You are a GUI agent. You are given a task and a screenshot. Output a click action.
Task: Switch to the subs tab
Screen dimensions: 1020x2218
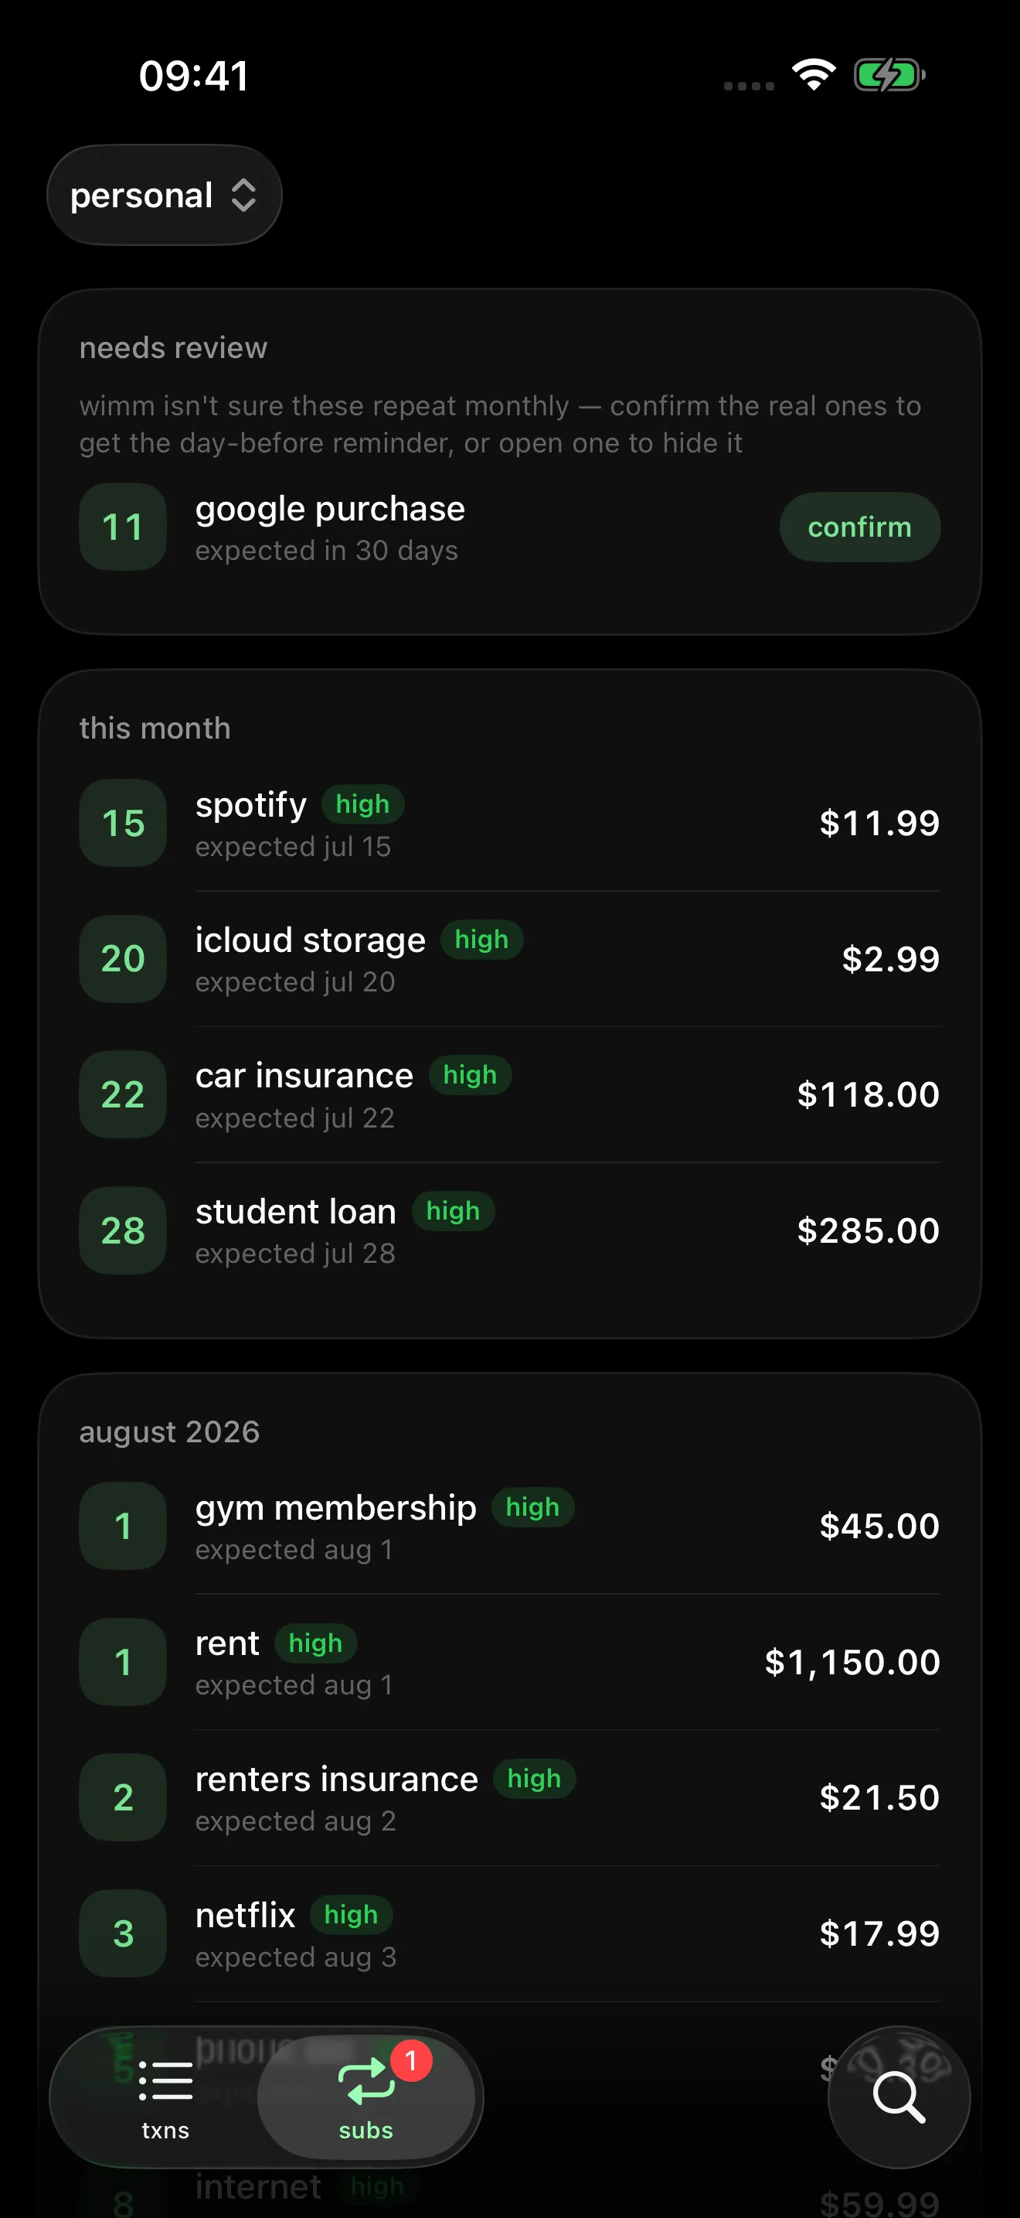[x=366, y=2097]
